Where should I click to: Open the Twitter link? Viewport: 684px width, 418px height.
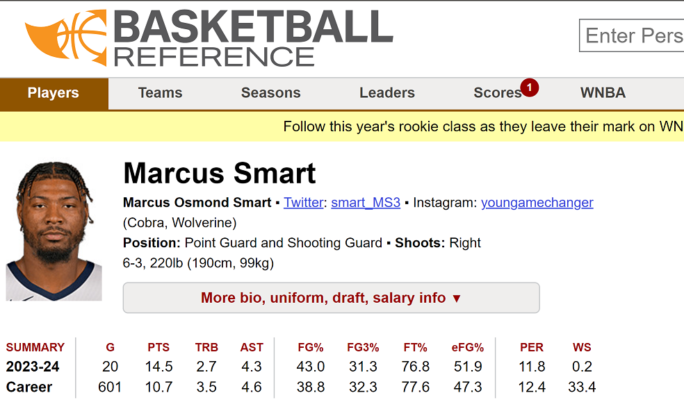coord(304,203)
